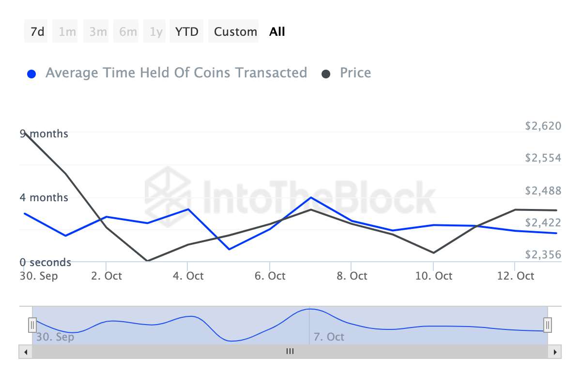Choose the 3m range option
Image resolution: width=581 pixels, height=387 pixels.
pyautogui.click(x=98, y=32)
